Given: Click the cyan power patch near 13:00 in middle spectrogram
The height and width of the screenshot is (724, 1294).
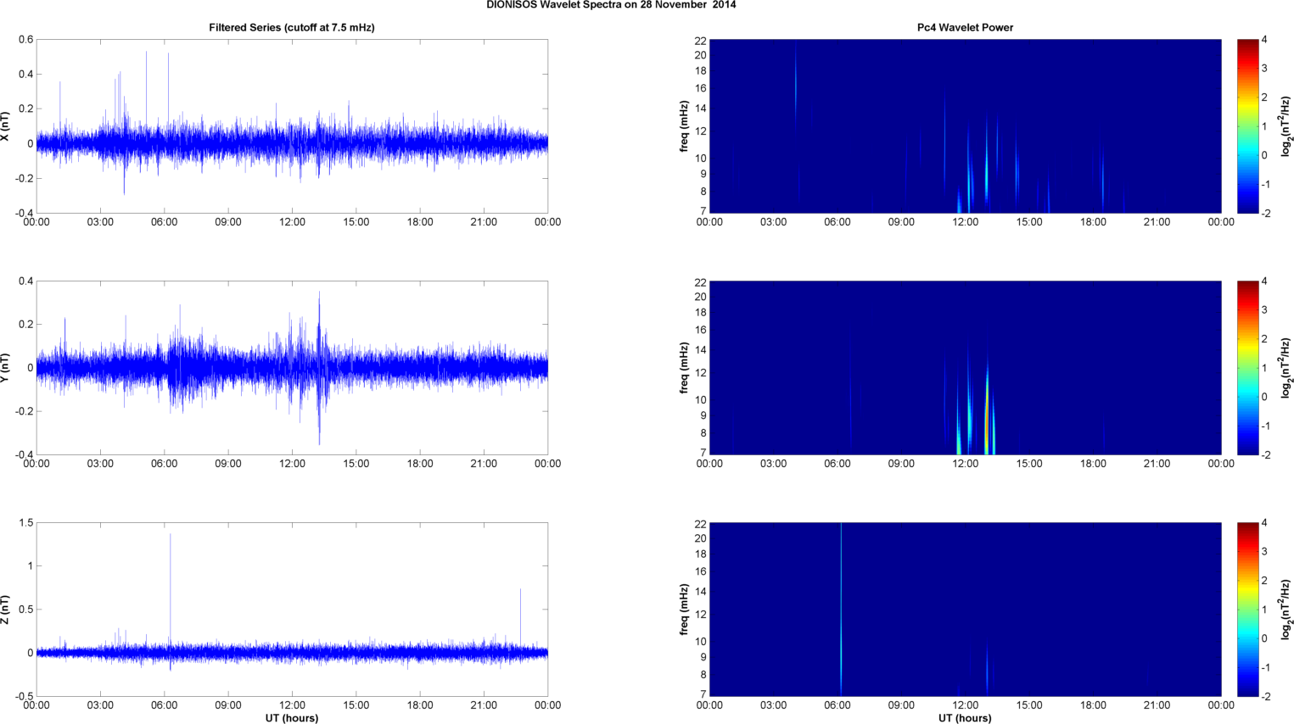Looking at the screenshot, I should point(988,411).
